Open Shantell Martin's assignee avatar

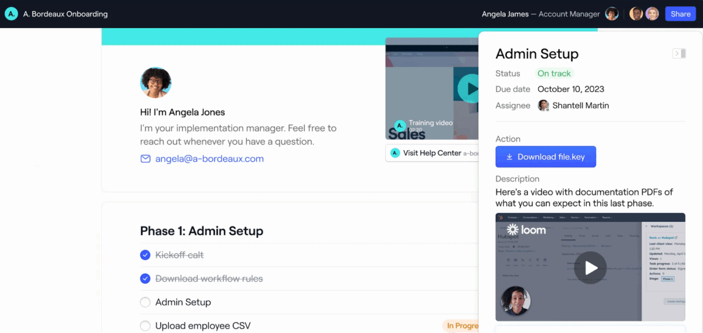[x=543, y=105]
